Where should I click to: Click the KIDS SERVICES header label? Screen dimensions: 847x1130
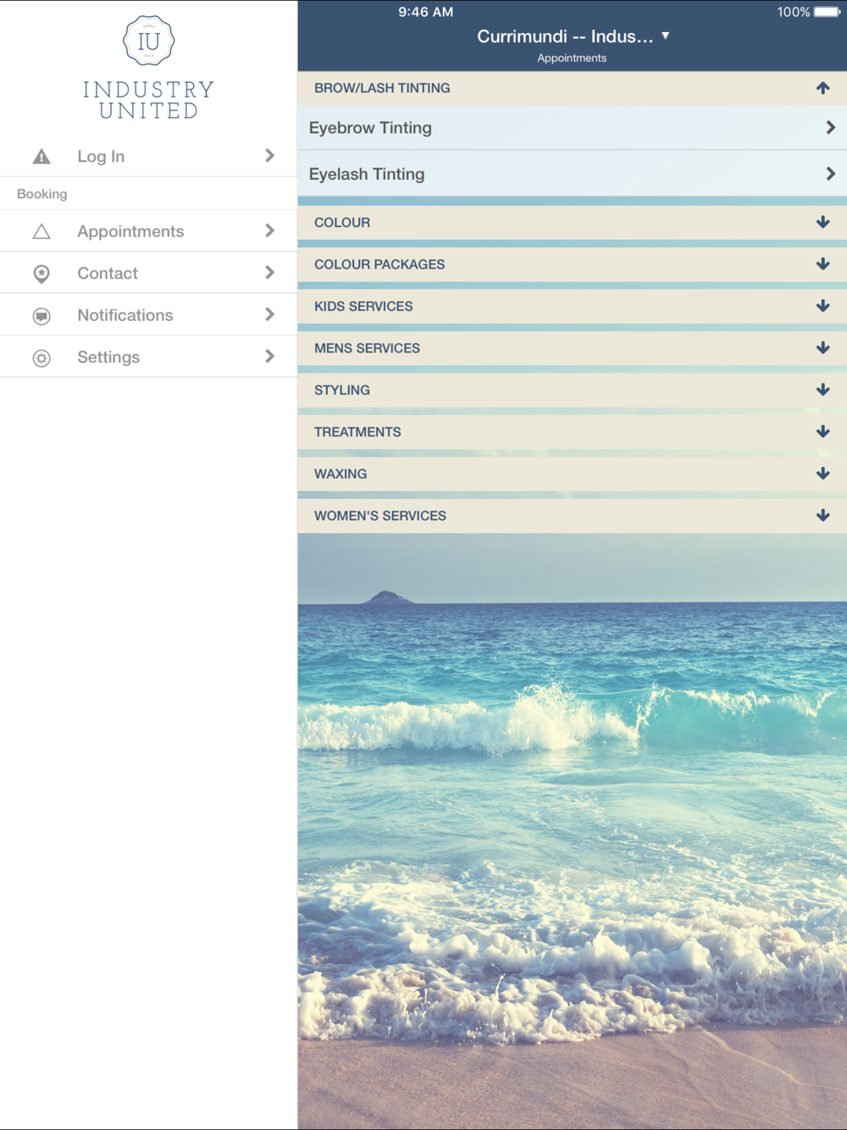point(363,307)
